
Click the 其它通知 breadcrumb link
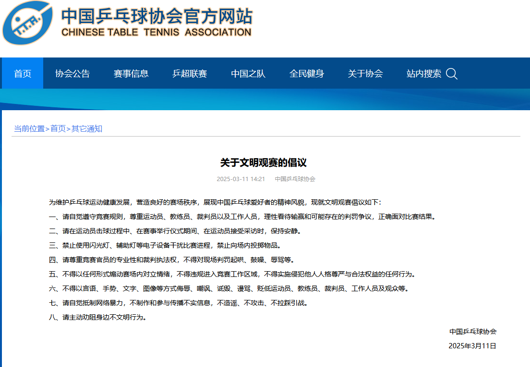pos(87,128)
